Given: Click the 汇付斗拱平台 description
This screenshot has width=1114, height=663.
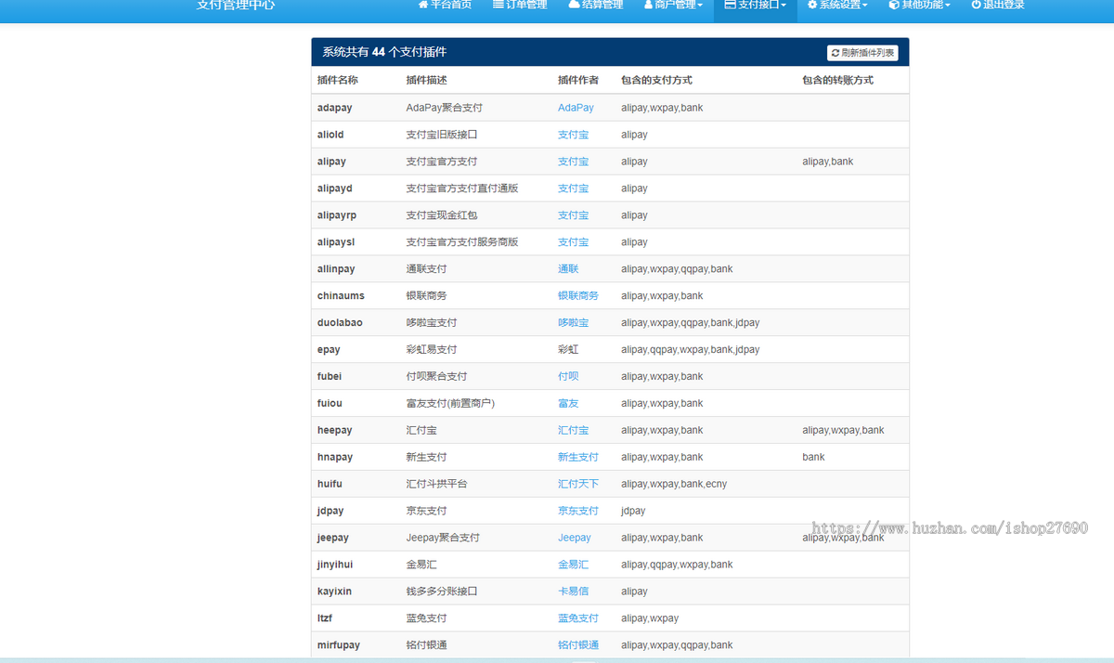Looking at the screenshot, I should 436,485.
